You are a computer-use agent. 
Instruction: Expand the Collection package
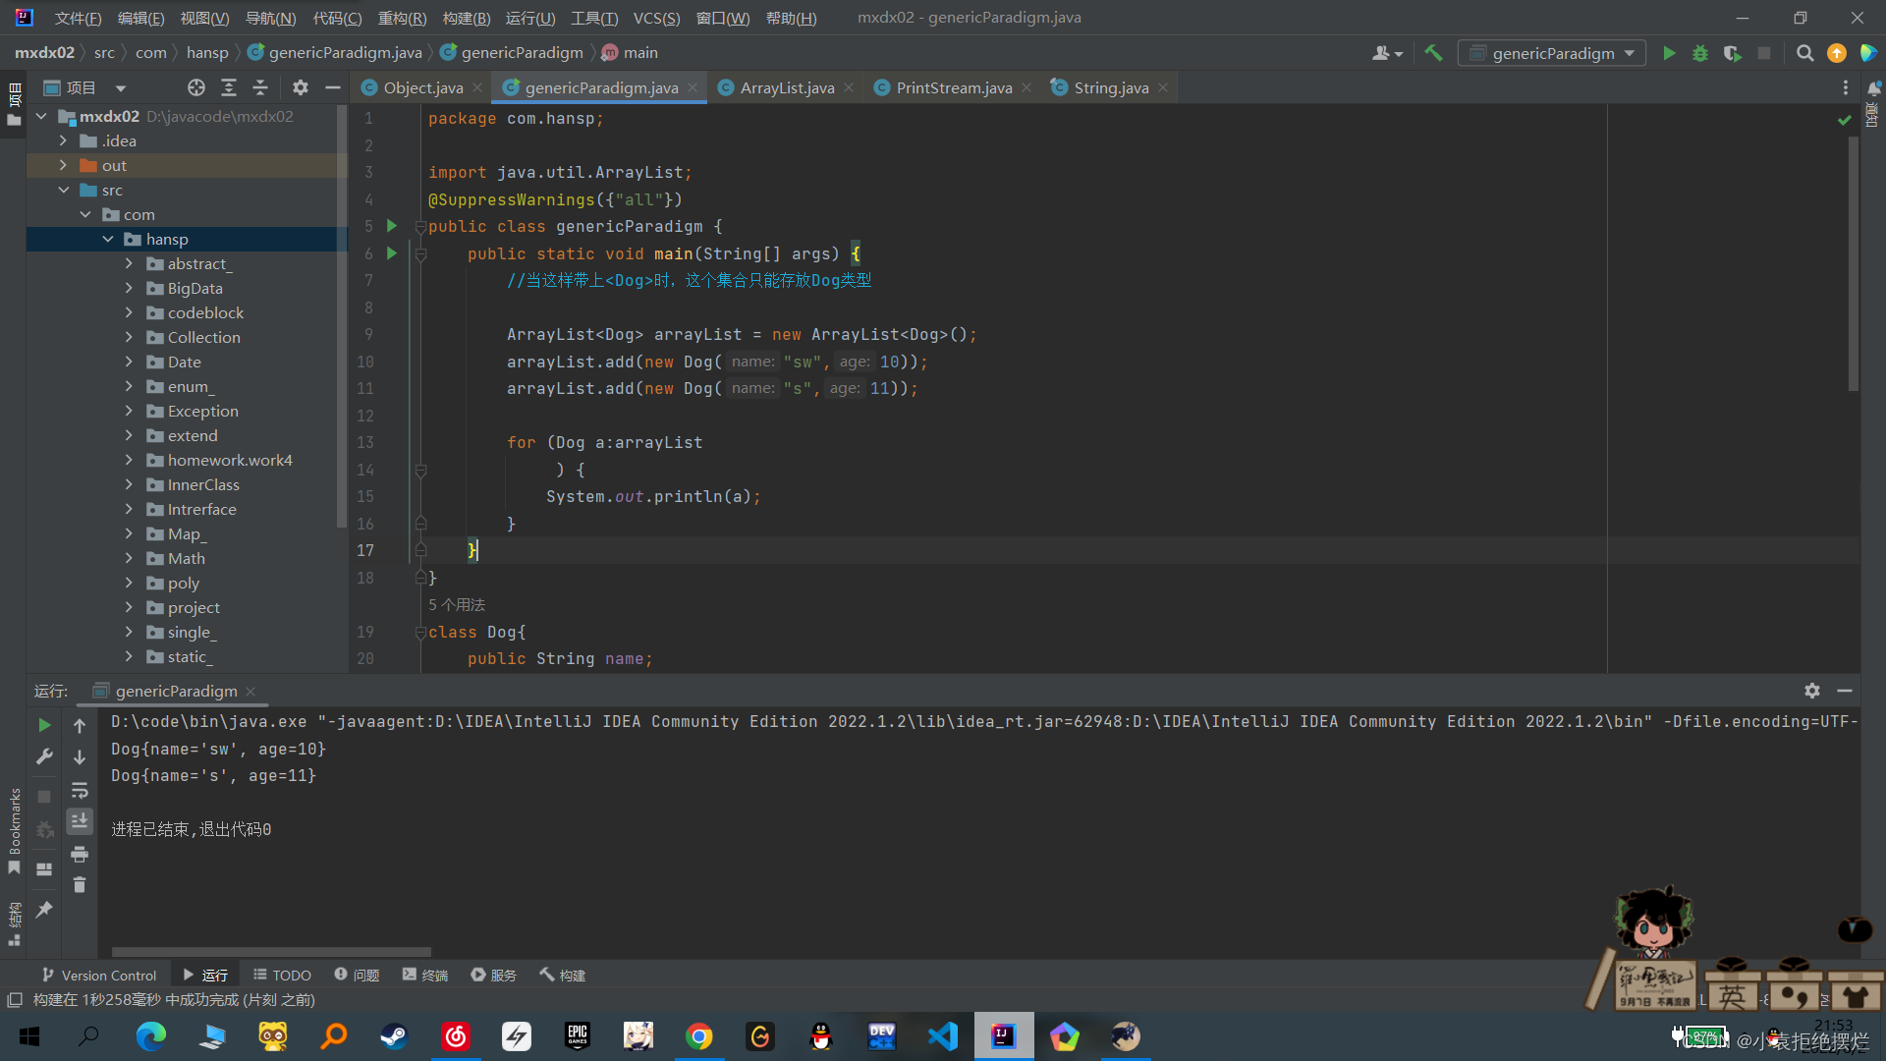coord(129,337)
